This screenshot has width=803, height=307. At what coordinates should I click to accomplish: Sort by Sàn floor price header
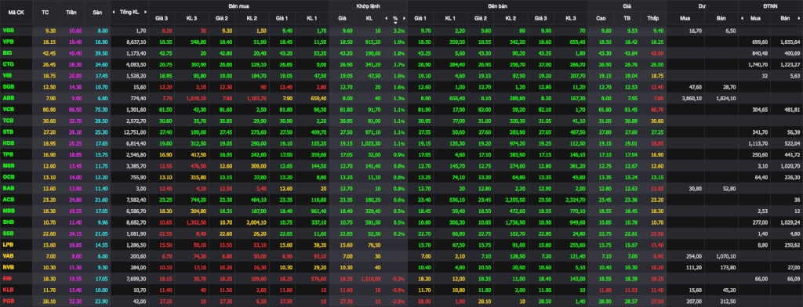(96, 12)
